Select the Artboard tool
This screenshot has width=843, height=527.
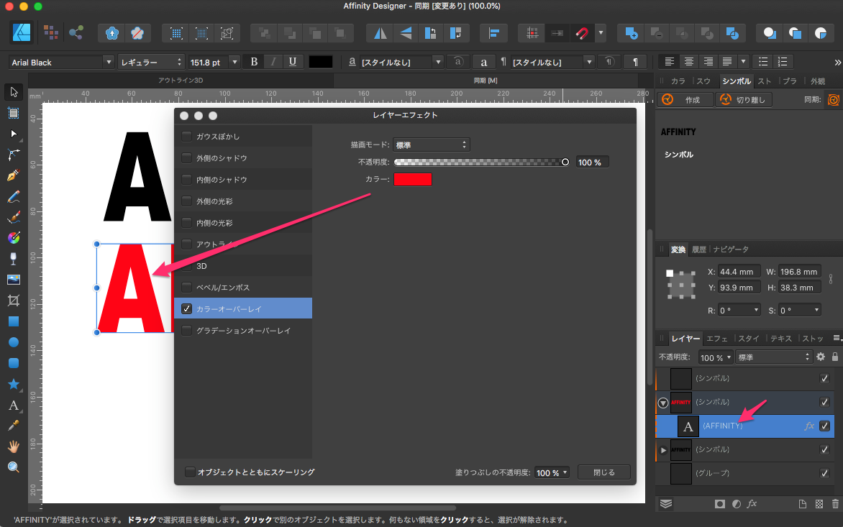tap(14, 113)
